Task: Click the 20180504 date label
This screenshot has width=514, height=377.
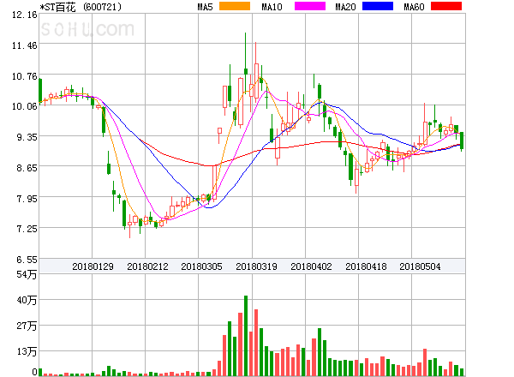Action: tap(420, 266)
